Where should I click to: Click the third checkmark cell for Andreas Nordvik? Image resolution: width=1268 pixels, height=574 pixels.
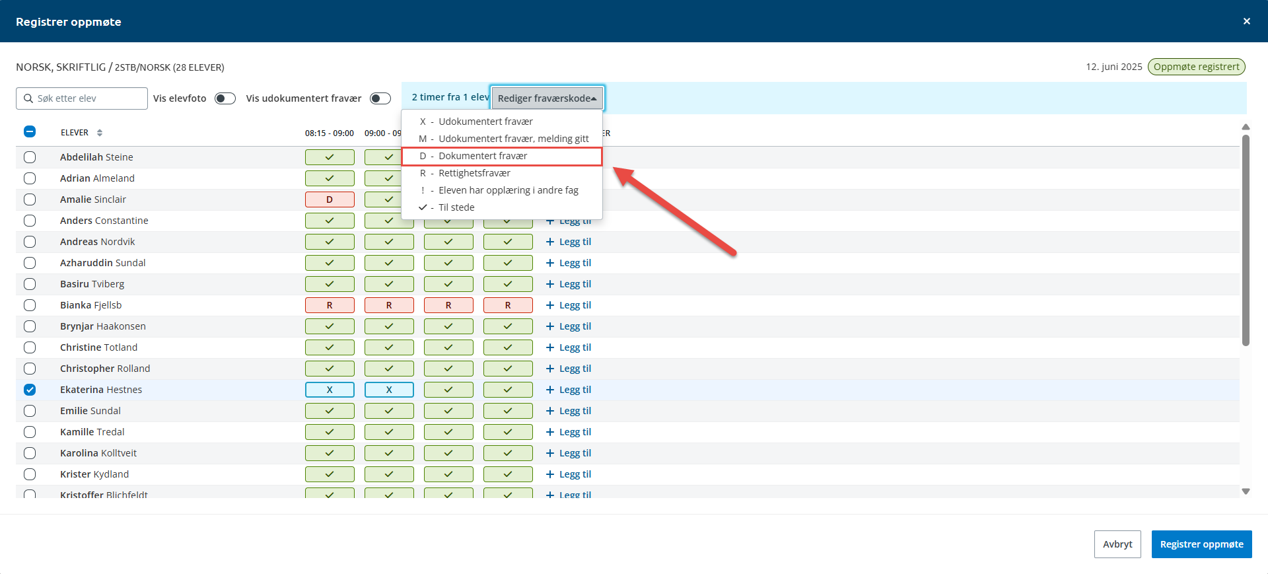pyautogui.click(x=448, y=242)
